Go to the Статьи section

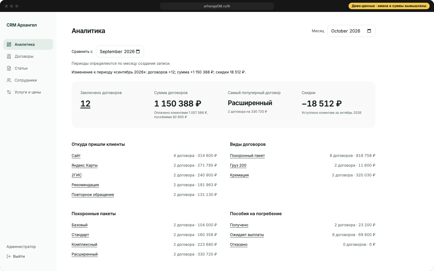click(28, 68)
